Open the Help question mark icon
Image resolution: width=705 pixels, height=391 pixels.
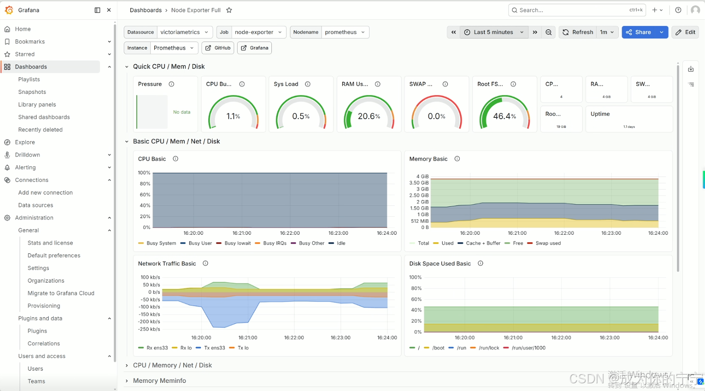pos(678,10)
